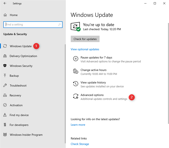The image size is (169, 148).
Task: Click the Find my device icon
Action: click(x=5, y=115)
